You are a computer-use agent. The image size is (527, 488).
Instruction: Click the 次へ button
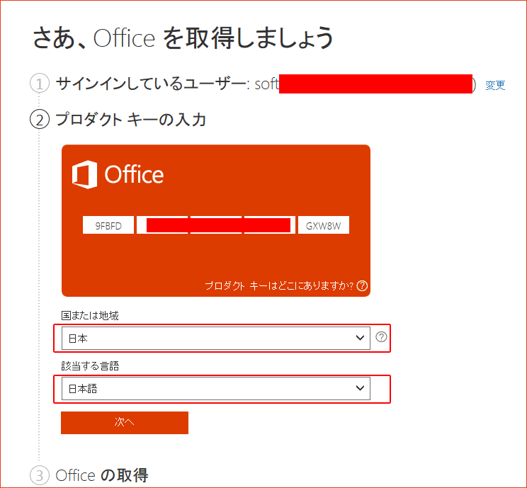pyautogui.click(x=125, y=422)
